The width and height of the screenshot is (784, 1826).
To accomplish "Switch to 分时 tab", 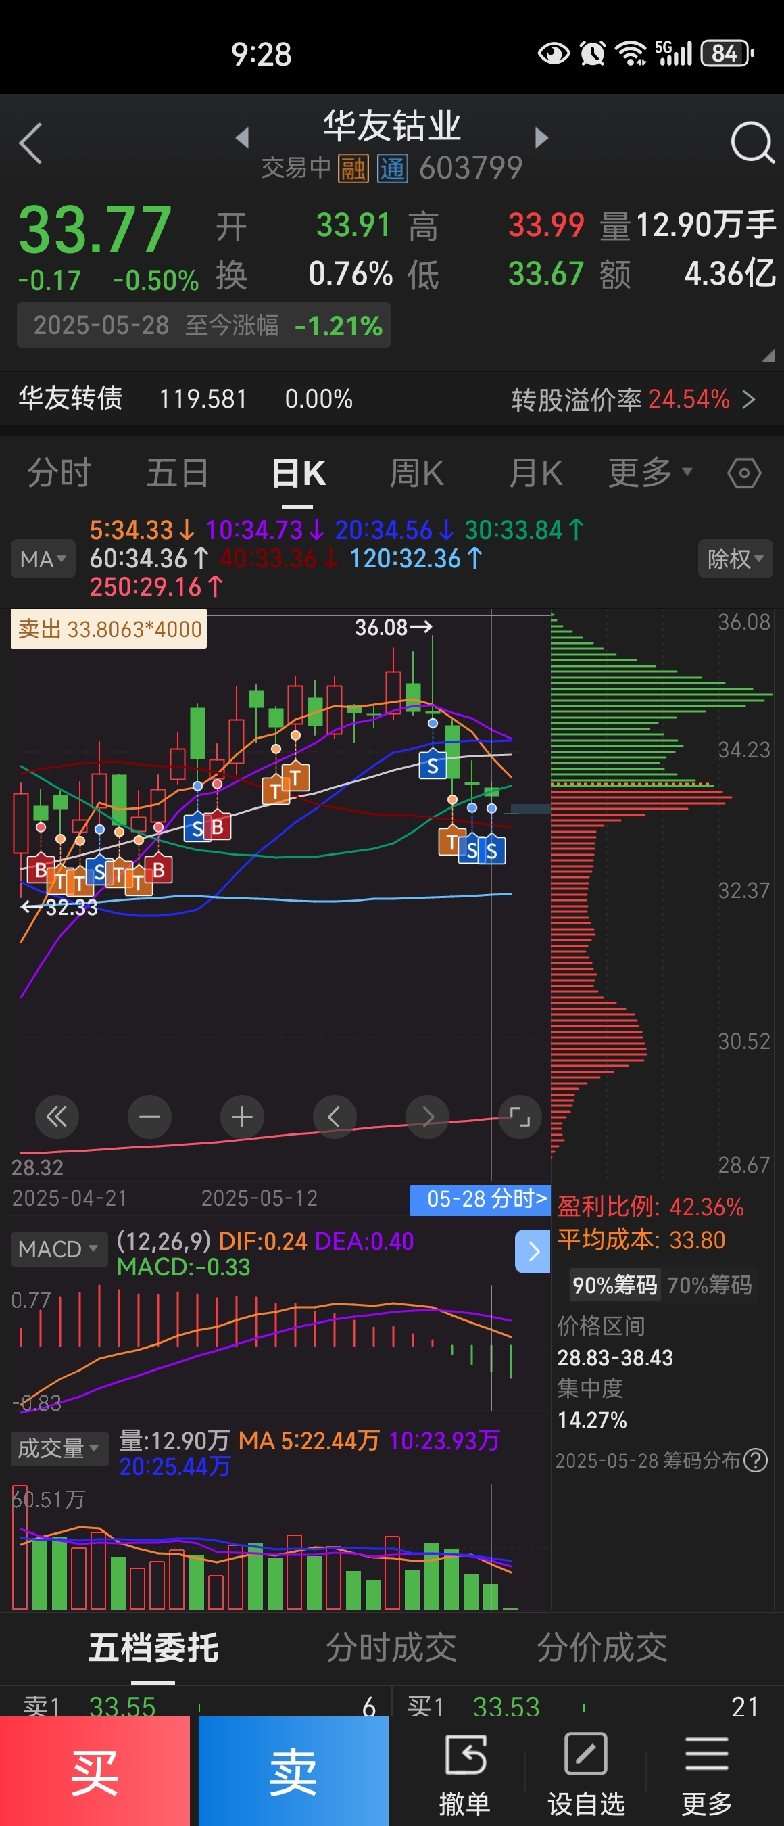I will click(x=59, y=473).
